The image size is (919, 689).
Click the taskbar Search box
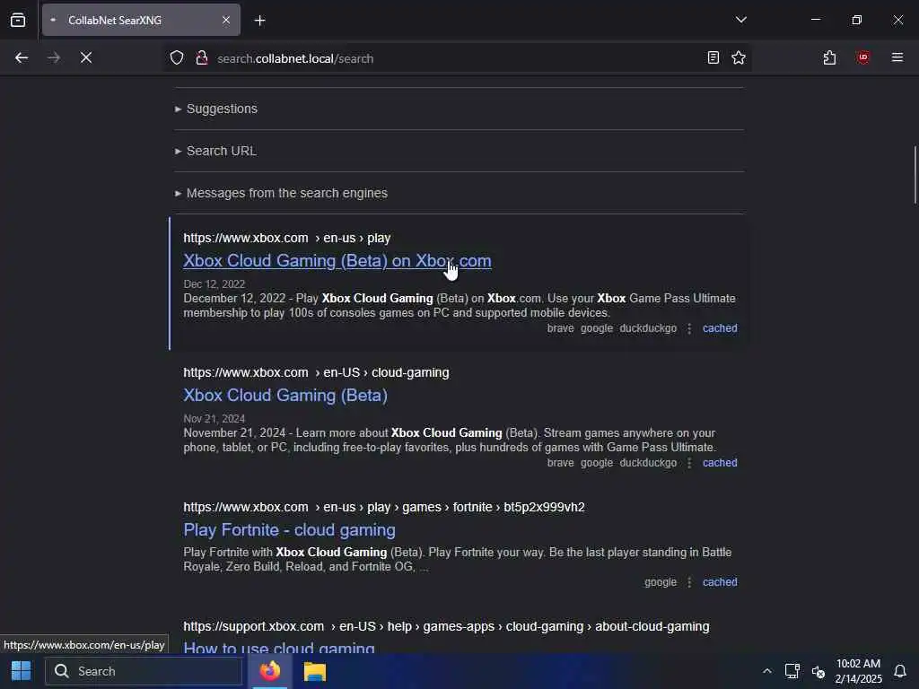point(144,671)
